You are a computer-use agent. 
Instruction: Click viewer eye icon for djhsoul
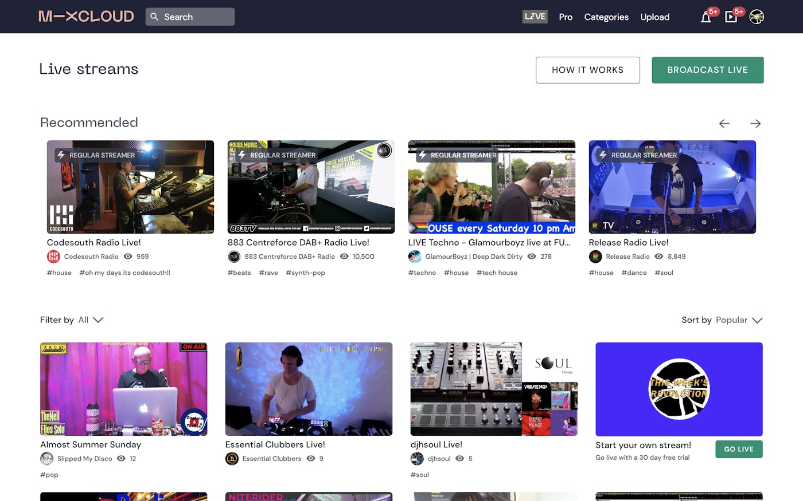coord(459,459)
